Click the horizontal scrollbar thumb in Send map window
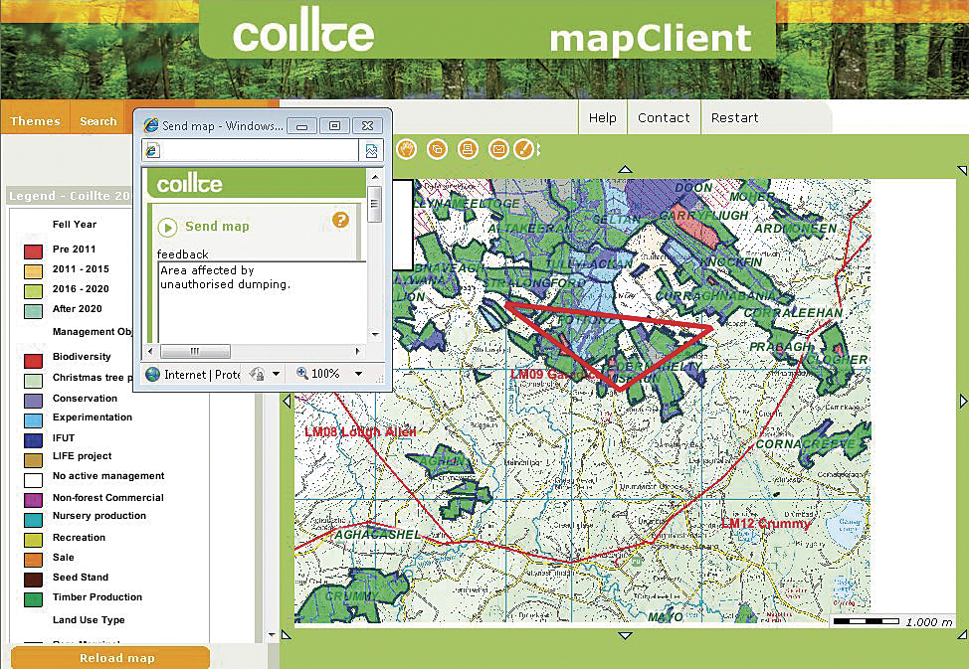Image resolution: width=969 pixels, height=669 pixels. 195,351
